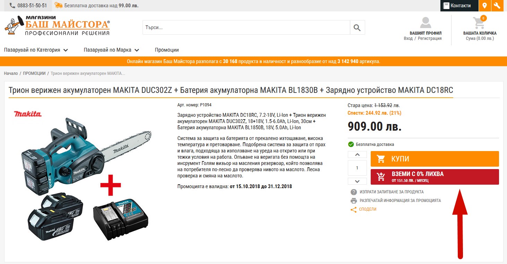
Task: Expand Пазарувай по Марка dropdown
Action: coord(111,50)
